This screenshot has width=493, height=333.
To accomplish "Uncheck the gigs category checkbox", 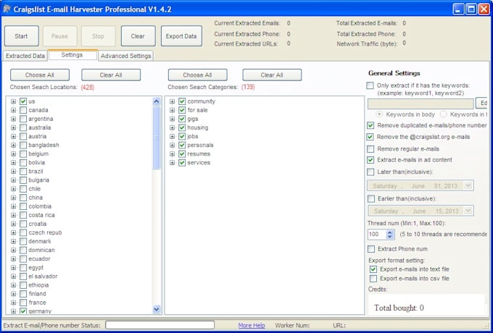I will tap(182, 119).
